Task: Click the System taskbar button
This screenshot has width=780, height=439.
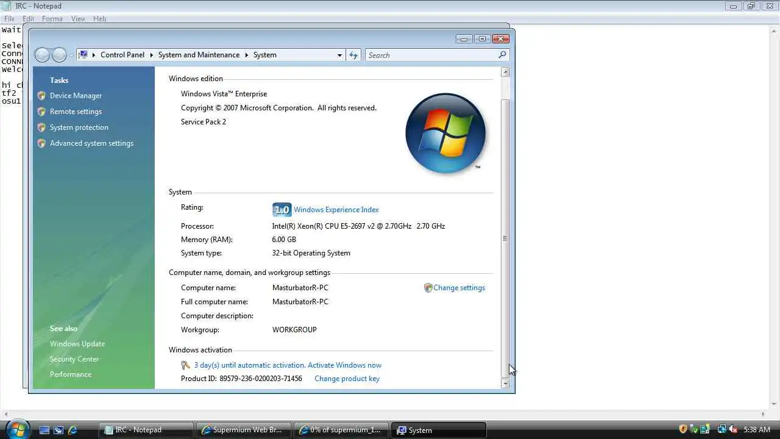Action: pos(438,430)
